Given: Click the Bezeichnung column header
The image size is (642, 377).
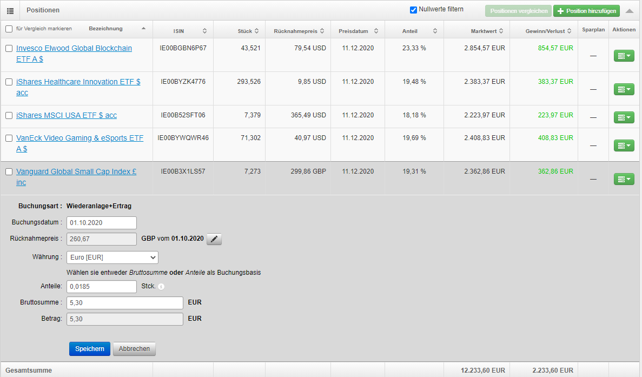Looking at the screenshot, I should [x=105, y=29].
